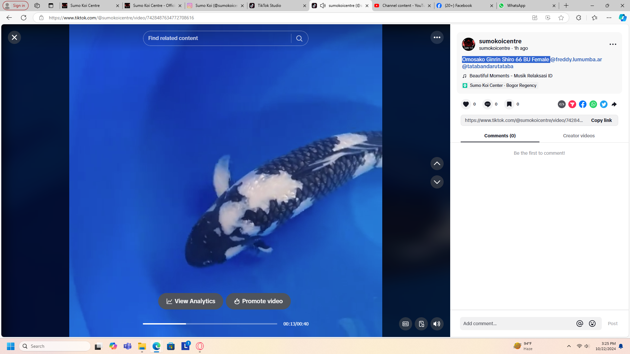
Task: Click the video progress bar
Action: pyautogui.click(x=210, y=324)
